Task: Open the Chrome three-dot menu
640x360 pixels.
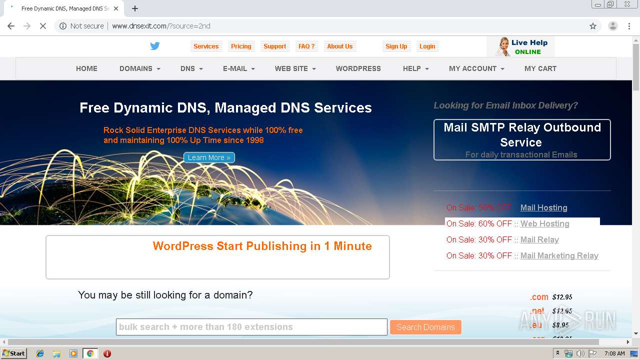Action: coord(629,26)
